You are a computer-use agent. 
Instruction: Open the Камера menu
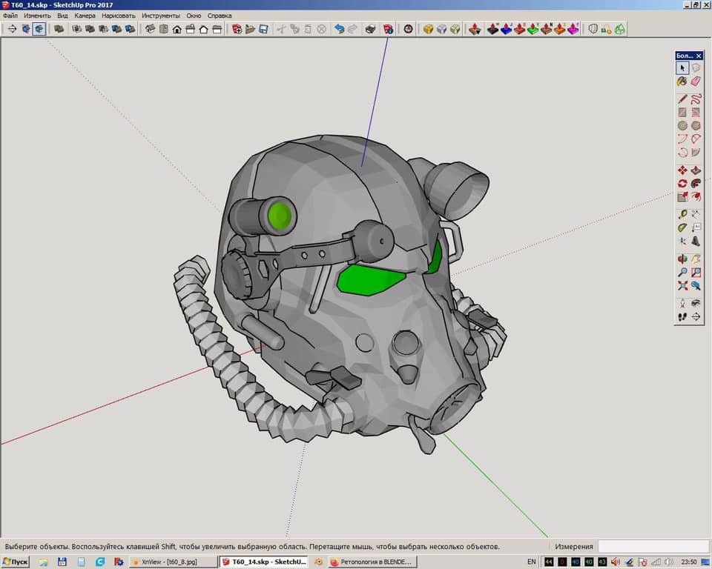tap(85, 16)
